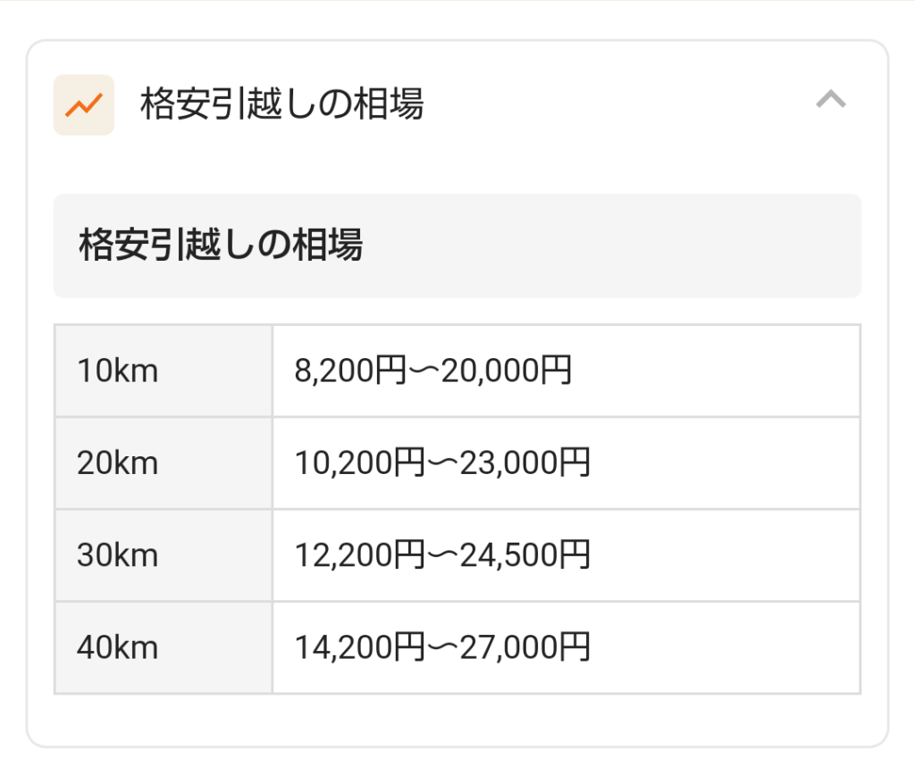This screenshot has width=915, height=783.
Task: Click the 14,200円〜27,000円 price cell
Action: 566,647
